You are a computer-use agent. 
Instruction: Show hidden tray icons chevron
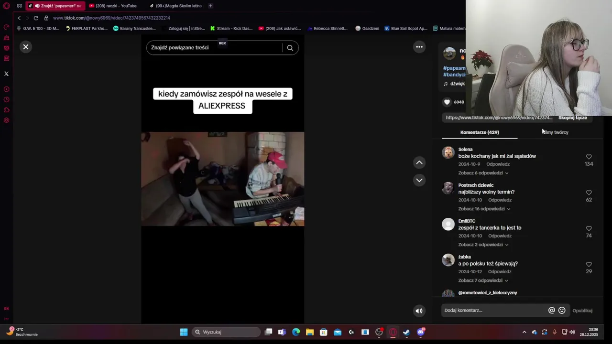(524, 332)
